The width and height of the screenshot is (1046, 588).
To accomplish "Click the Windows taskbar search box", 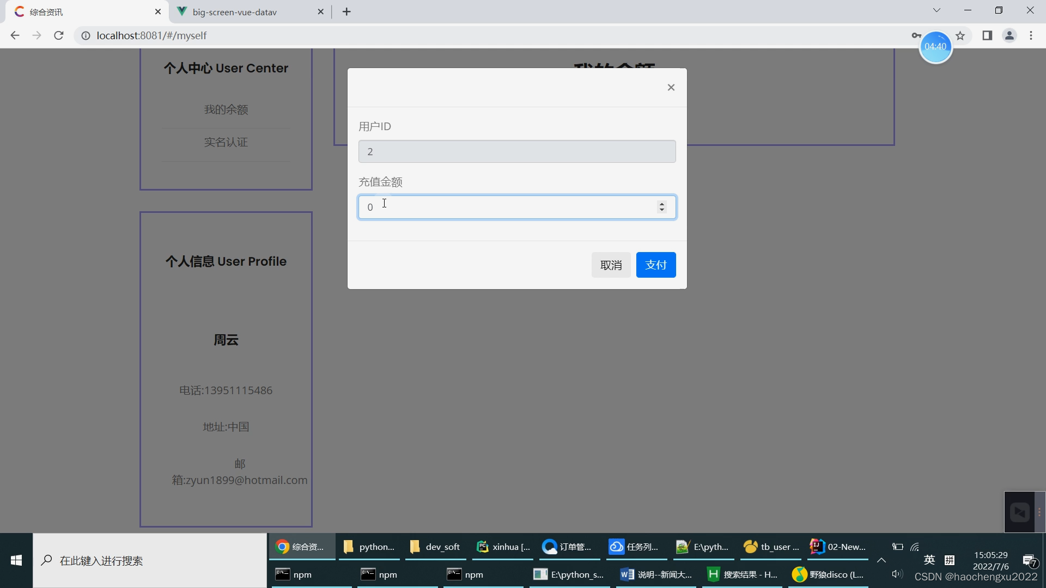I will coord(150,560).
